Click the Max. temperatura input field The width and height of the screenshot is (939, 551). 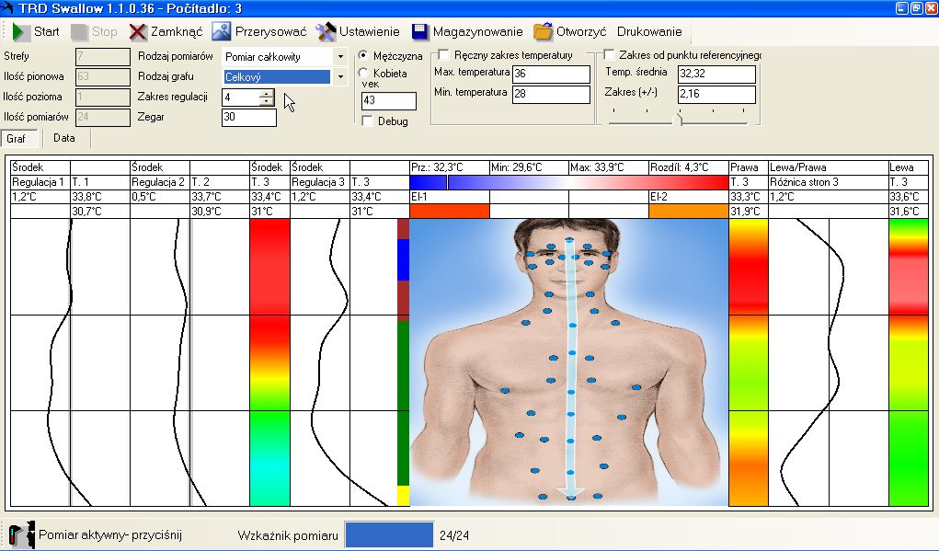(550, 74)
